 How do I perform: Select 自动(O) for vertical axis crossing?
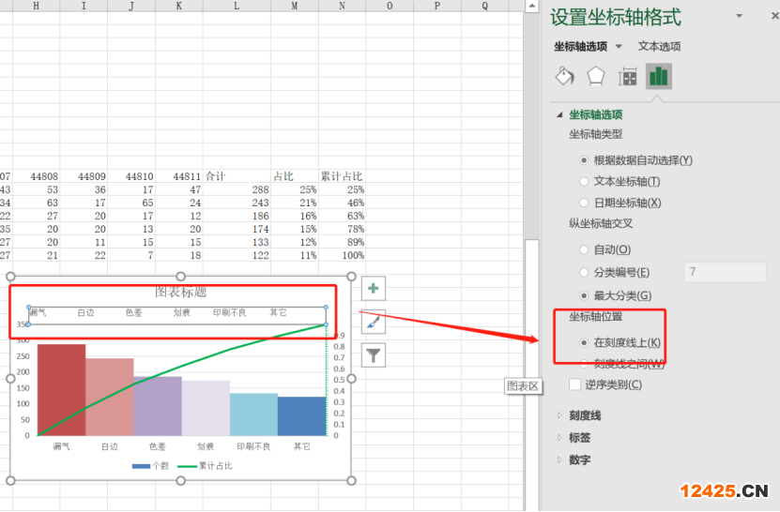point(586,250)
